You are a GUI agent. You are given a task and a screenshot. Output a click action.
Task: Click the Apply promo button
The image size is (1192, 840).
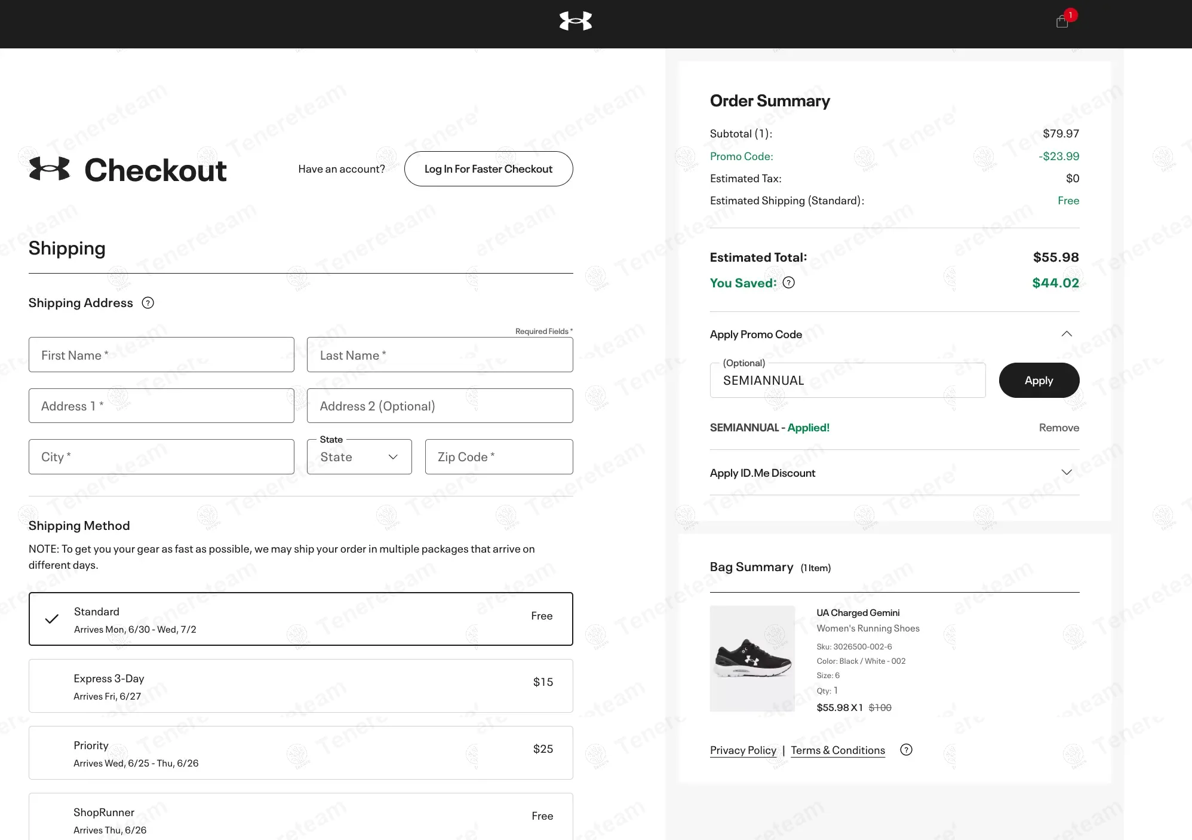[x=1039, y=381]
